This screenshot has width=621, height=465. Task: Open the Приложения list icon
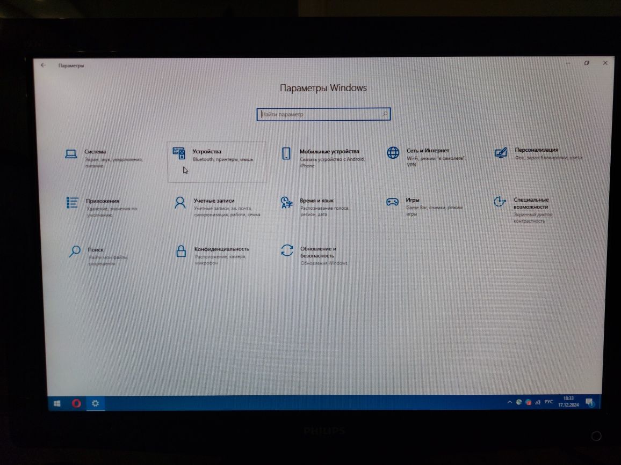pos(72,202)
